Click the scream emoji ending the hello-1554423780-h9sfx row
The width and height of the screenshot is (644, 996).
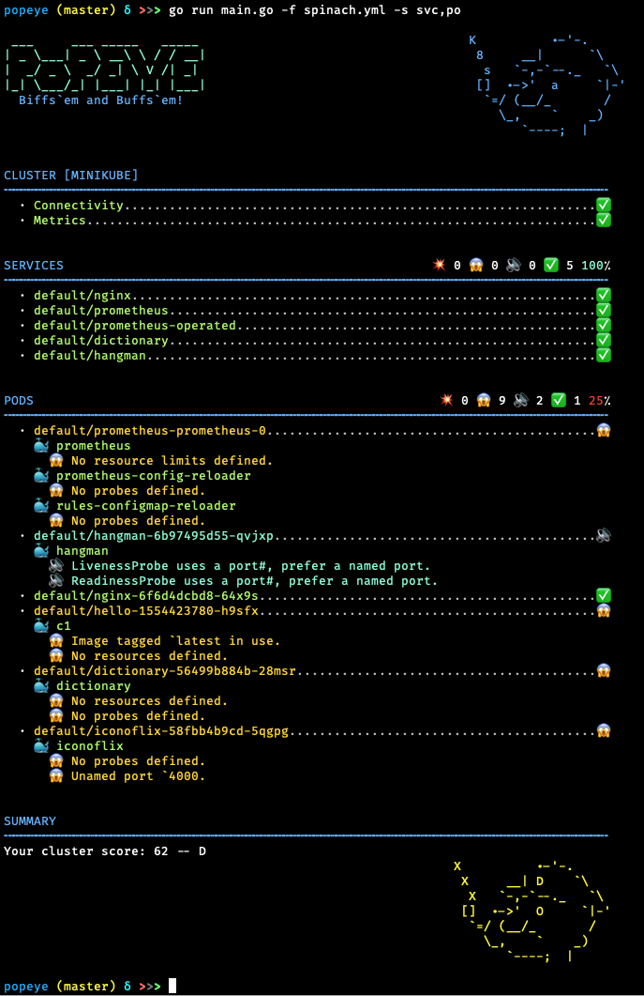tap(604, 610)
